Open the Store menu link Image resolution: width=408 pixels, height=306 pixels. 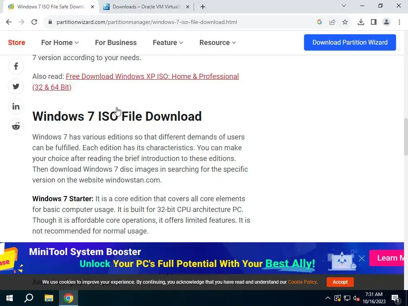(17, 42)
